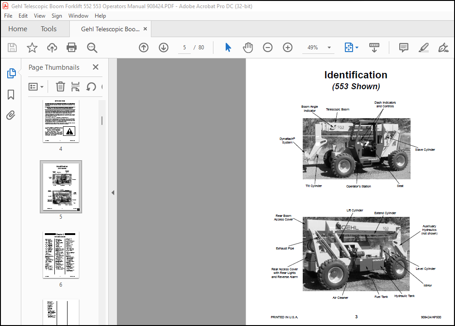455x326 pixels.
Task: Click the Telescopic Boom label
Action: (338, 109)
